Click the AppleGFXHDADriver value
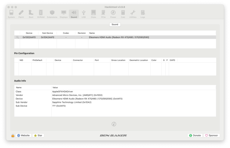230x148 pixels. 63,92
